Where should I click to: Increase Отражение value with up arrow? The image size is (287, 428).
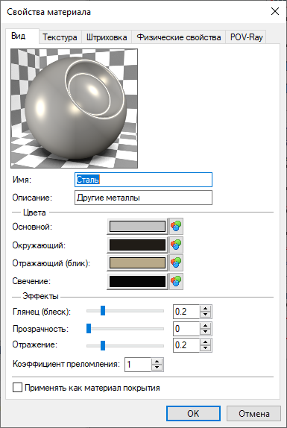coord(206,342)
